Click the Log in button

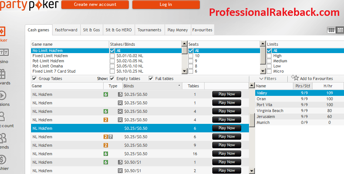tap(166, 4)
